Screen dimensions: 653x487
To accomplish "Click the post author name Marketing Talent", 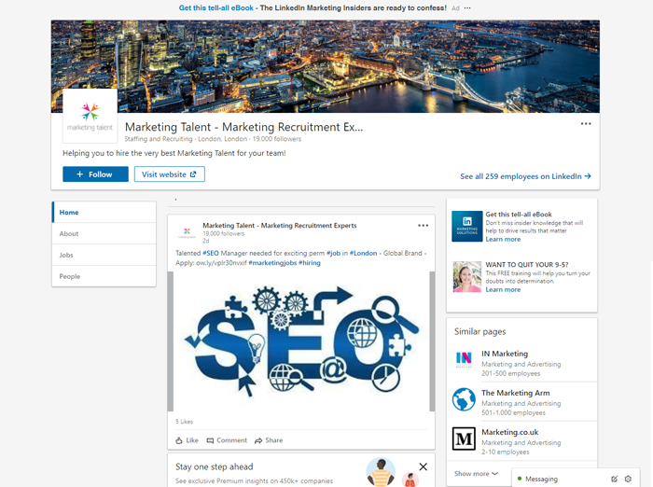I will [280, 226].
